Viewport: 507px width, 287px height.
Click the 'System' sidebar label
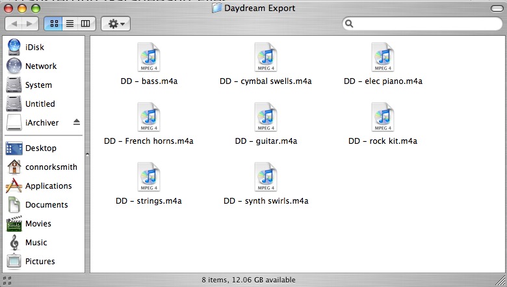(x=38, y=85)
